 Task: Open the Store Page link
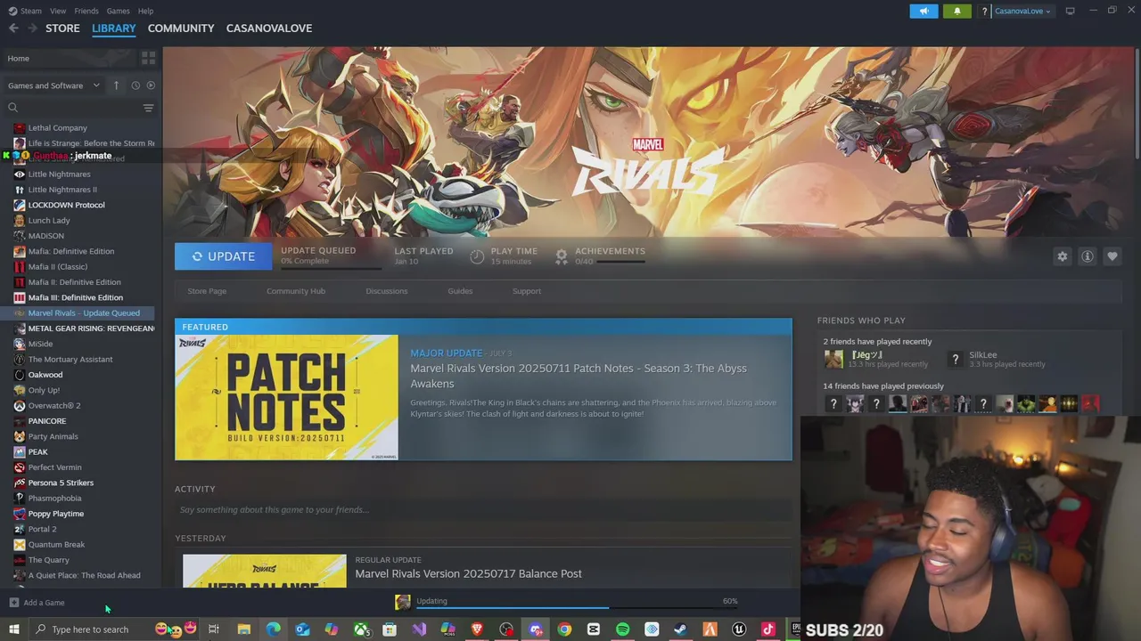(207, 291)
